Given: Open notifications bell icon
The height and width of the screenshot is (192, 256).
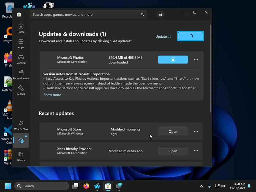Looking at the screenshot, I should (x=249, y=186).
